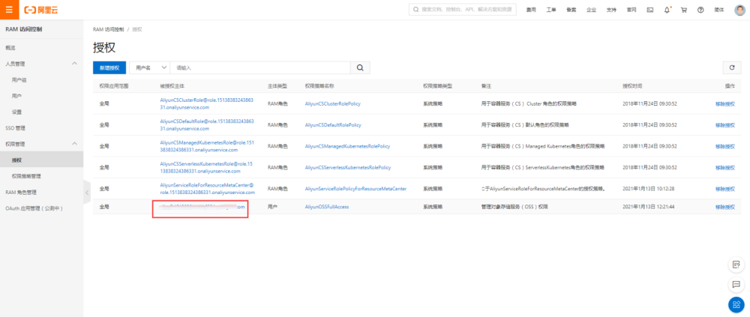Switch language via 简体
The width and height of the screenshot is (750, 317).
(719, 10)
